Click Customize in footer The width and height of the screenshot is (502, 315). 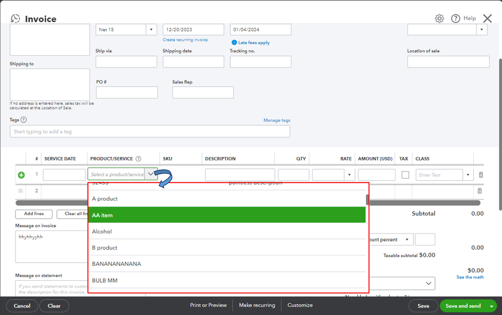click(300, 305)
